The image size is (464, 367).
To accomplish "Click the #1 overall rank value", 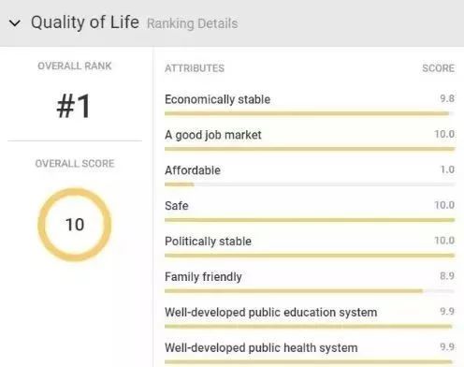I will tap(74, 106).
